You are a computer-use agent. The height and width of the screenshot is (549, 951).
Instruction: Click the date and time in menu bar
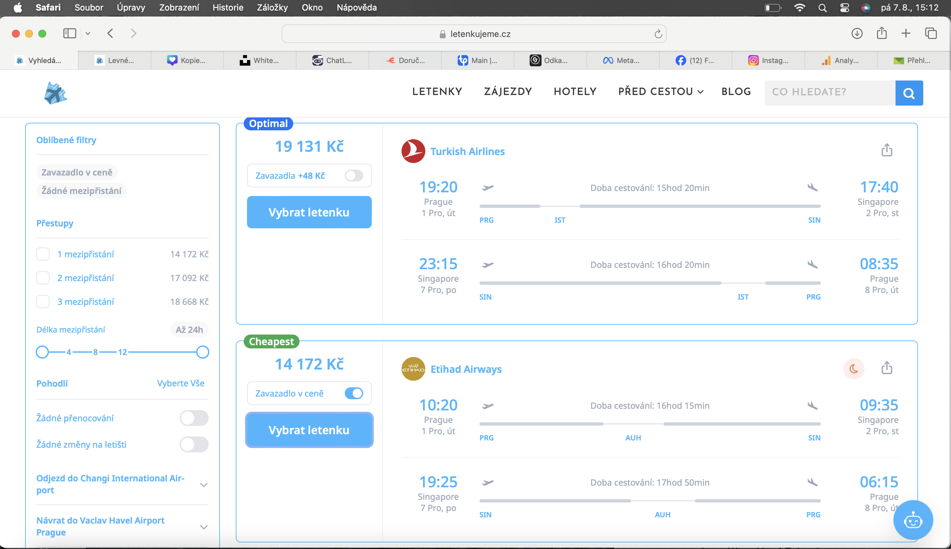pos(909,8)
